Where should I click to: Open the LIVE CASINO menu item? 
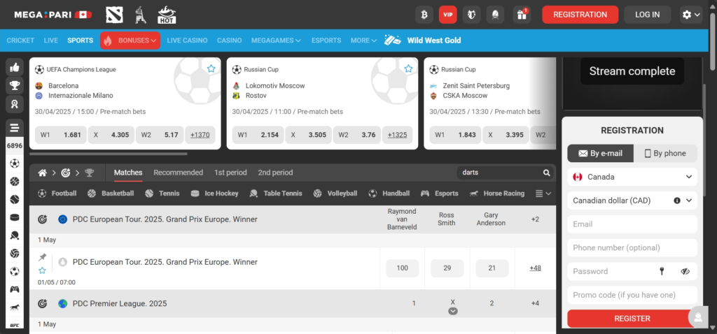pos(187,40)
